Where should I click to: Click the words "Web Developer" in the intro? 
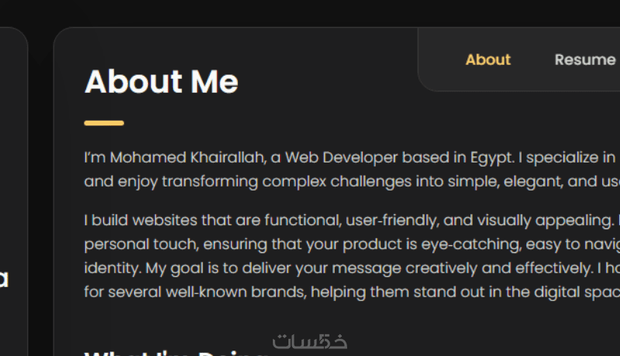329,158
